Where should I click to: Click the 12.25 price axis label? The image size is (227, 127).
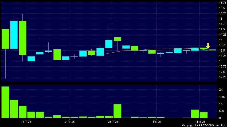[223, 77]
